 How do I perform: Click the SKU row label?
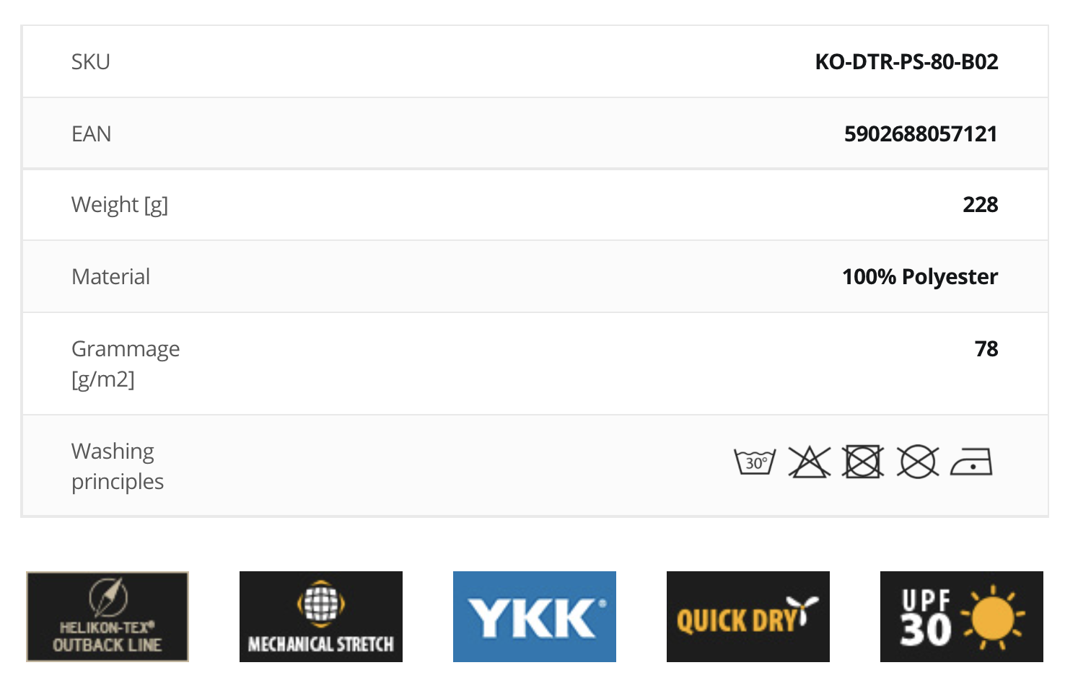[x=91, y=62]
